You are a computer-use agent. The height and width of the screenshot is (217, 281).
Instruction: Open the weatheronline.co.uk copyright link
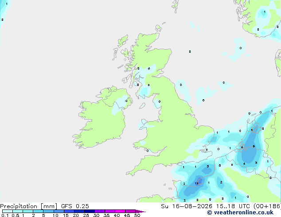click(240, 213)
